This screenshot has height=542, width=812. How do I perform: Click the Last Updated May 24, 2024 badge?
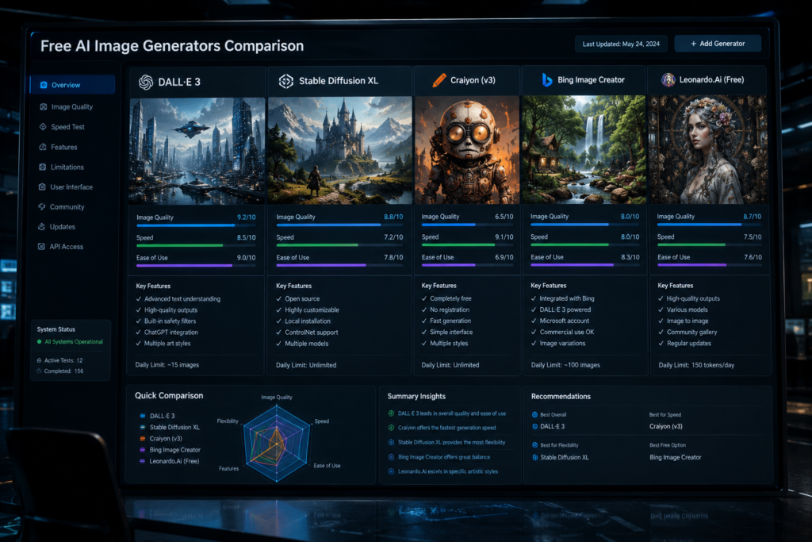[621, 44]
